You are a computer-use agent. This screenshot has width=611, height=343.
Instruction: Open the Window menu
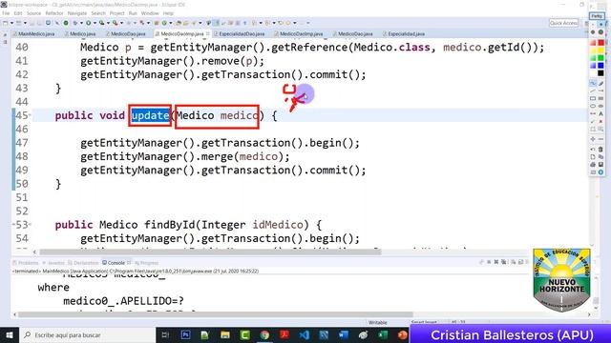point(150,13)
